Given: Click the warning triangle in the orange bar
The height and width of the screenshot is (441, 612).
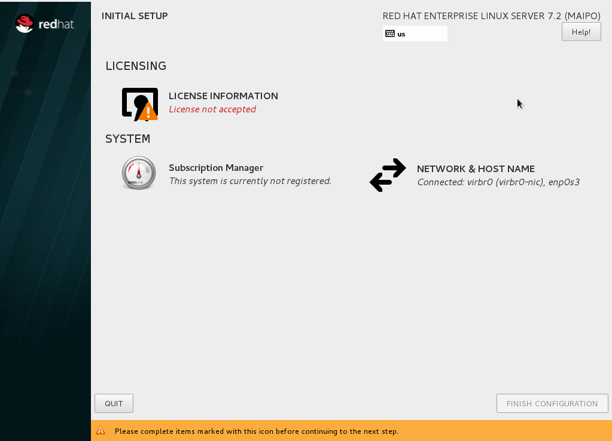Looking at the screenshot, I should coord(101,430).
